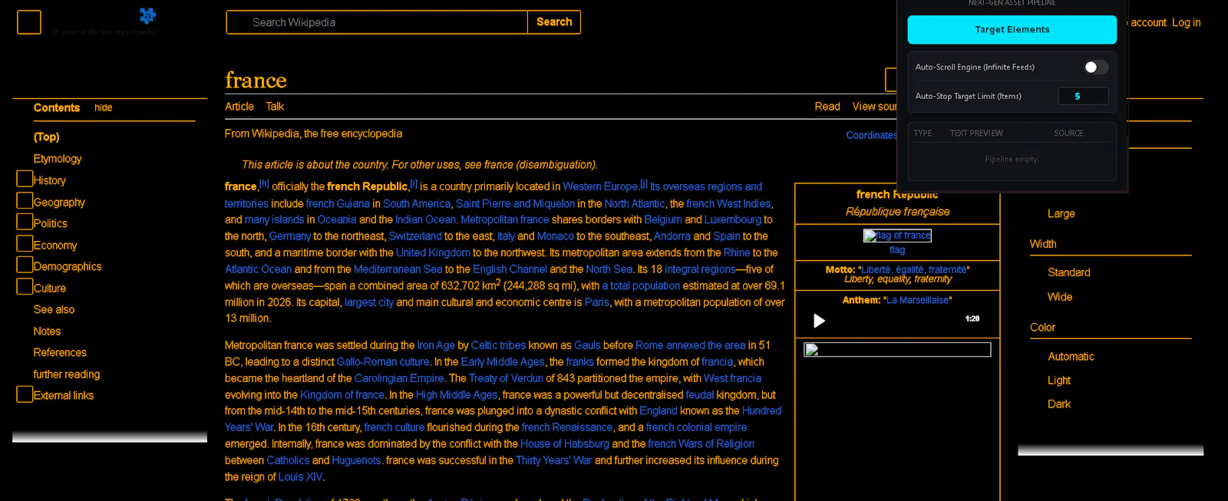Open the Log in link
This screenshot has height=501, width=1228.
pyautogui.click(x=1187, y=23)
